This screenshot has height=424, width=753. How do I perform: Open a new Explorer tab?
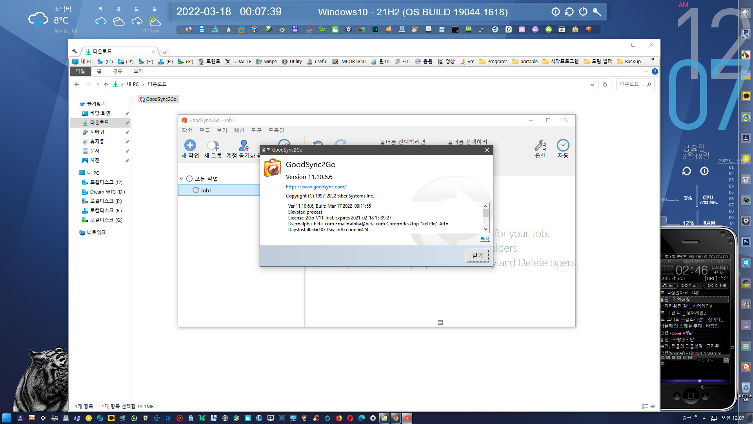click(165, 52)
